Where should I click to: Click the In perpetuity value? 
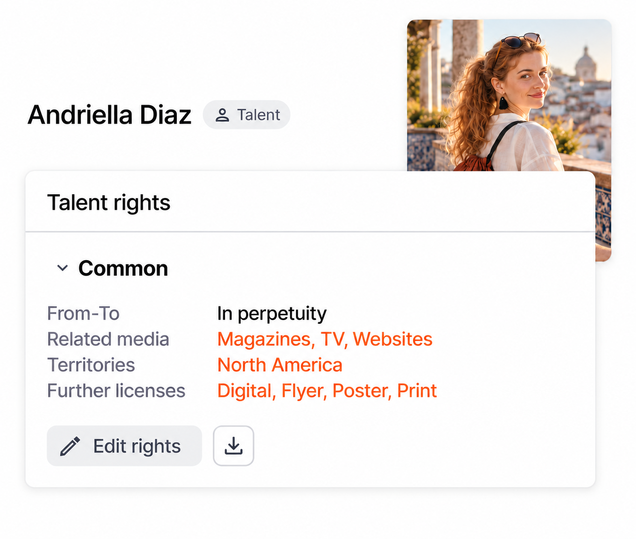(272, 313)
